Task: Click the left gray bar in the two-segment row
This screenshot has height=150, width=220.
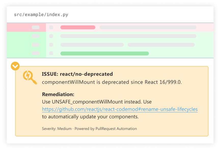Action: 92,45
